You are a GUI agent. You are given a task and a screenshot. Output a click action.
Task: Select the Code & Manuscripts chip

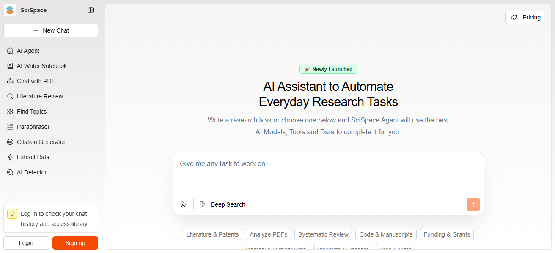pos(386,234)
